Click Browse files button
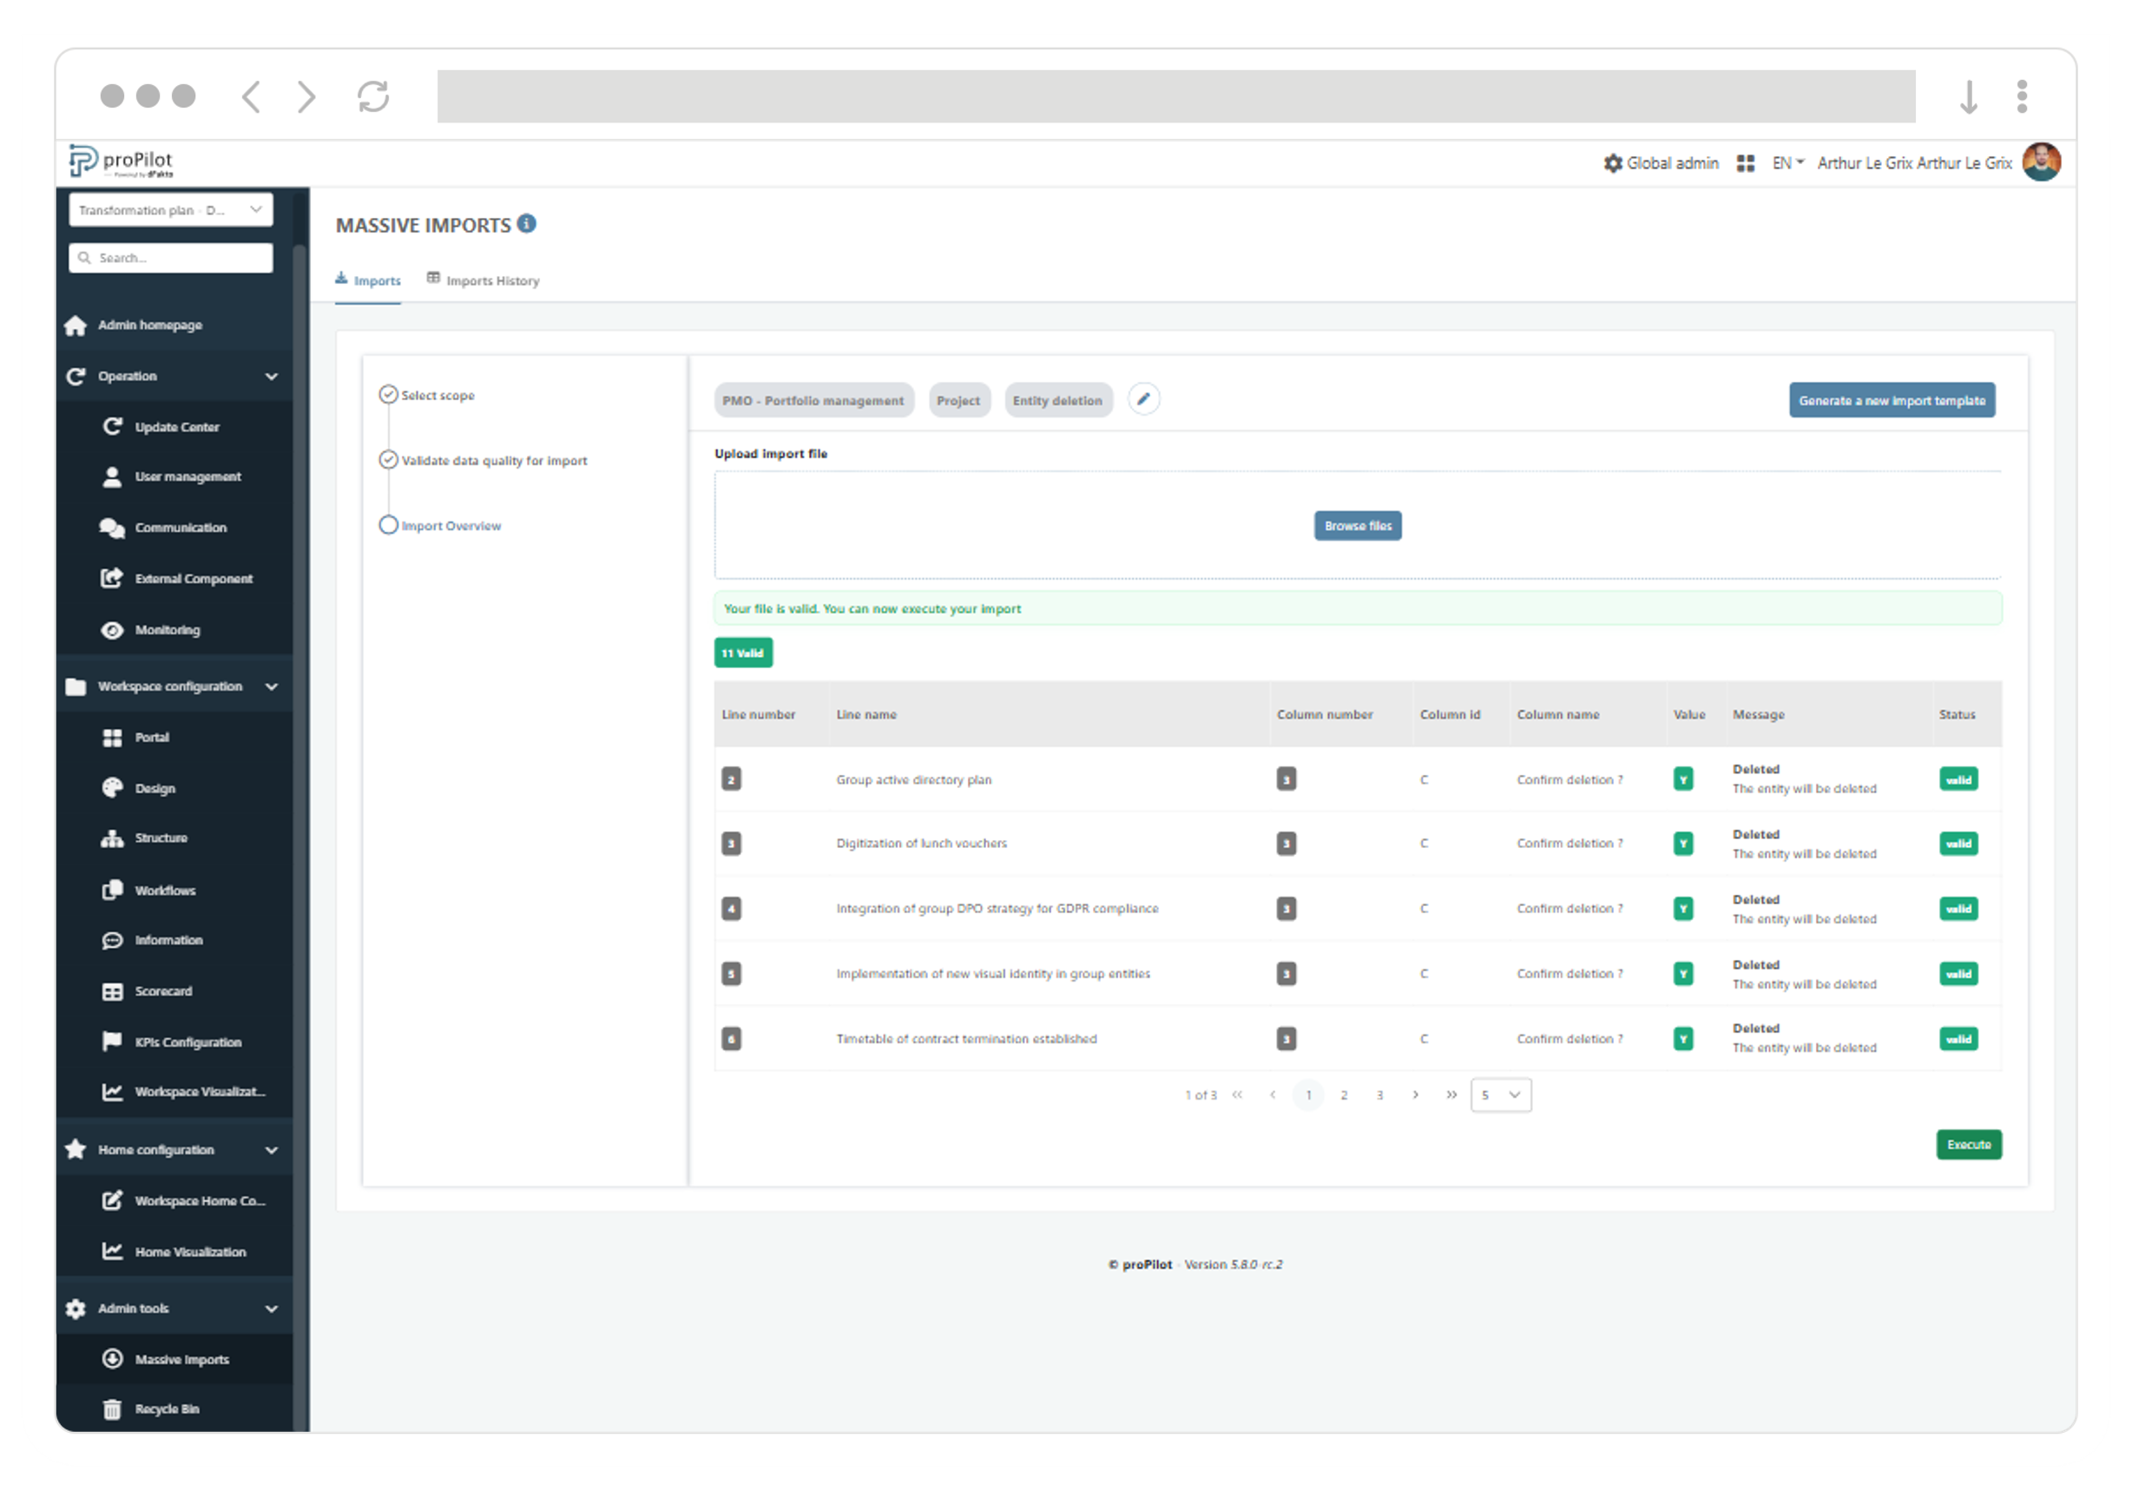This screenshot has height=1491, width=2132. tap(1358, 525)
